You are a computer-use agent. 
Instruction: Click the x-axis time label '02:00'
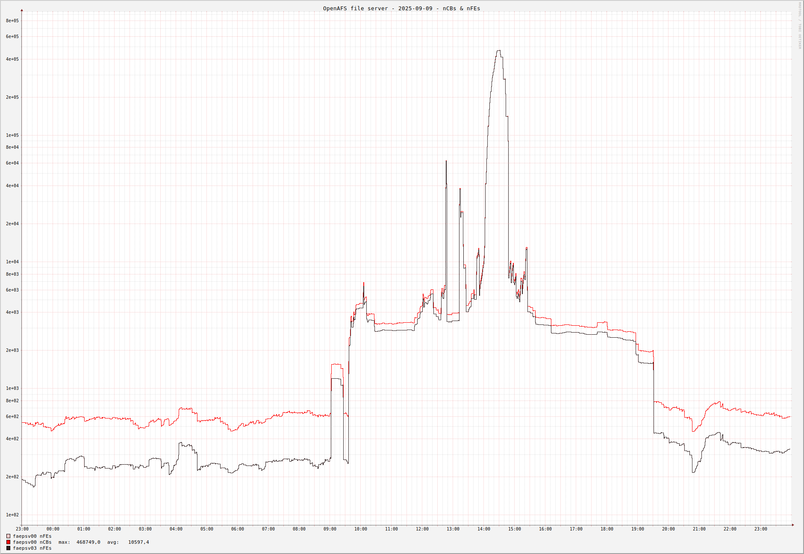(x=115, y=529)
